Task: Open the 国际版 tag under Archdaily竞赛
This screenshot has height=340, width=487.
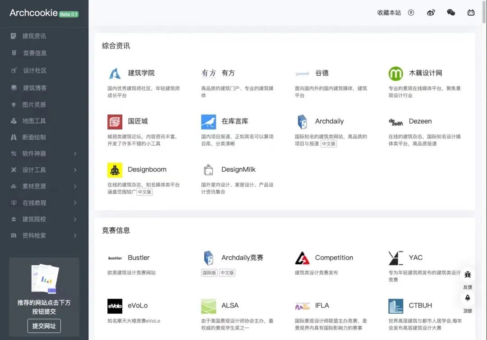Action: pos(209,273)
